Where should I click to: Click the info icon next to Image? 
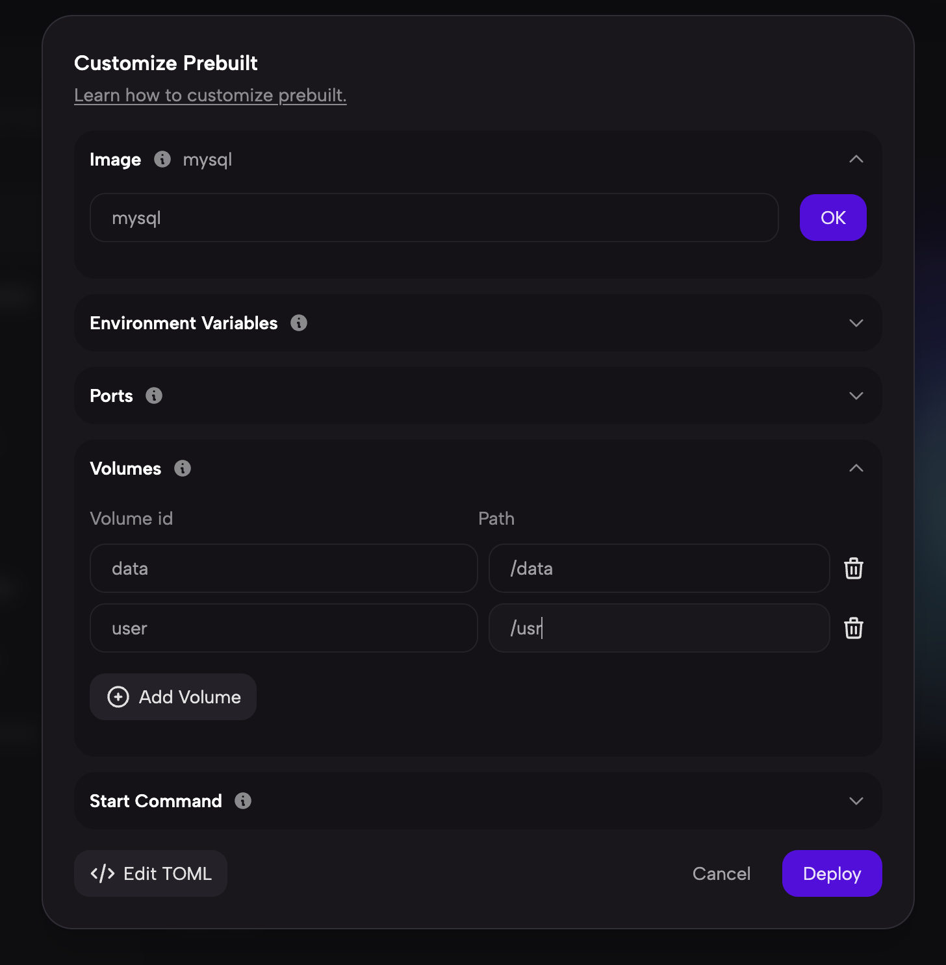click(x=162, y=159)
